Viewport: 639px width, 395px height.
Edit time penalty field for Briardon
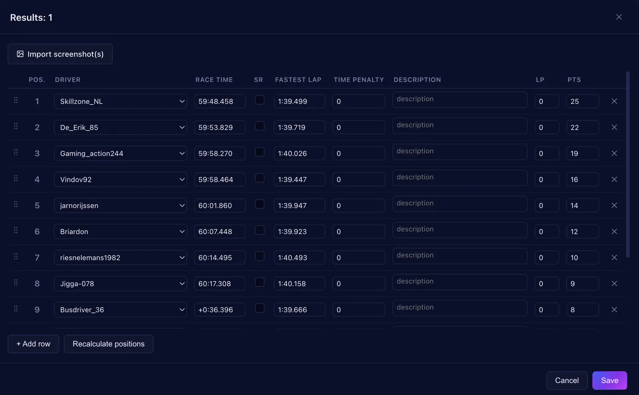coord(359,232)
